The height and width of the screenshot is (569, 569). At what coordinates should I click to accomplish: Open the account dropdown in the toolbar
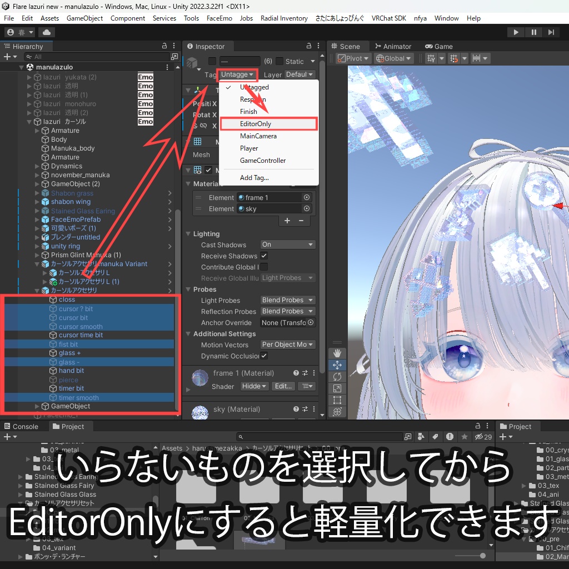coord(21,32)
